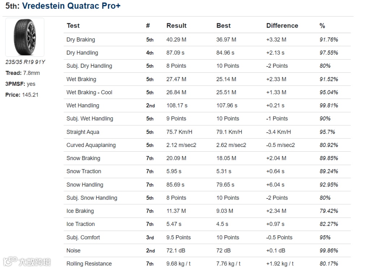The height and width of the screenshot is (269, 391).
Task: Select the Dry Handling test name
Action: 82,53
